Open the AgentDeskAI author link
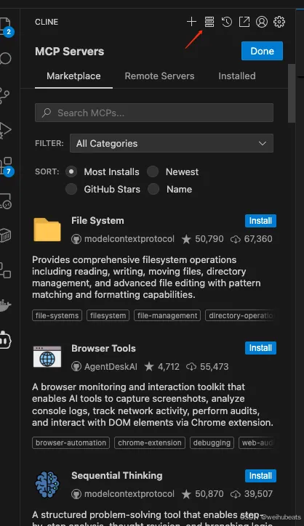The image size is (304, 526). 111,367
